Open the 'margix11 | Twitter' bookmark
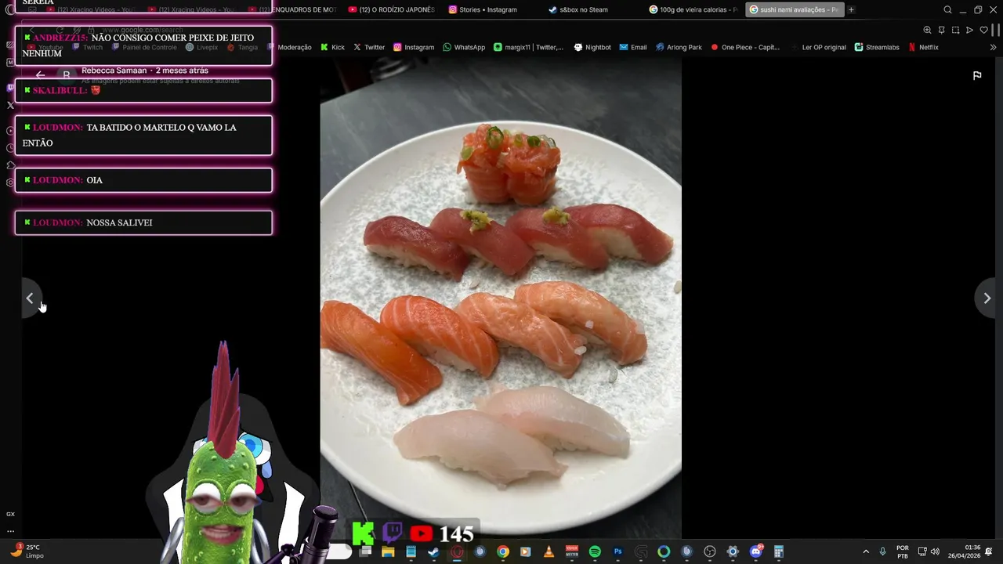The image size is (1003, 564). pos(529,47)
